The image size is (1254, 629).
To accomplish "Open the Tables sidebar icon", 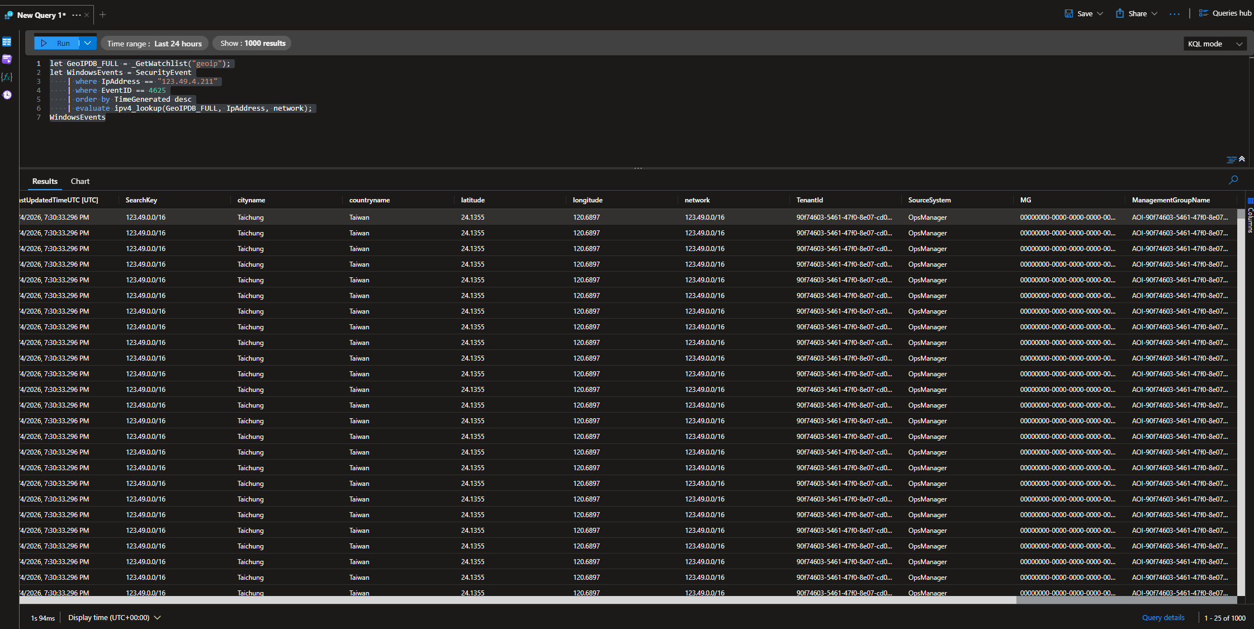I will click(7, 42).
